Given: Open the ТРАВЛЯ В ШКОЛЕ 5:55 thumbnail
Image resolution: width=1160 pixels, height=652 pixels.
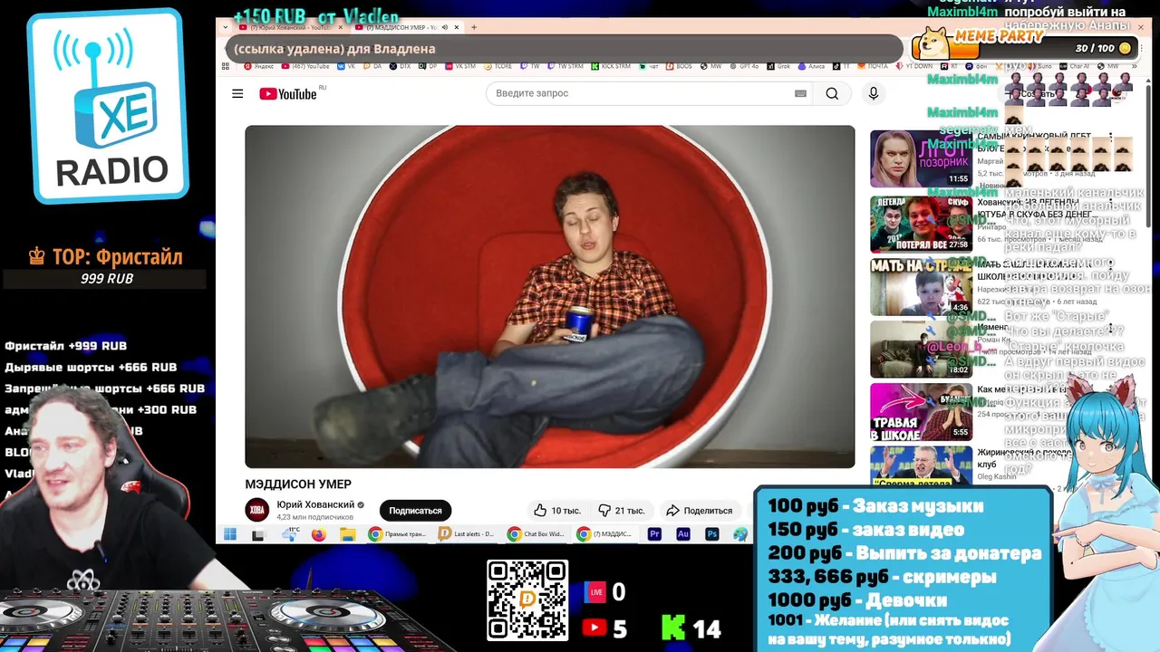Looking at the screenshot, I should (921, 412).
